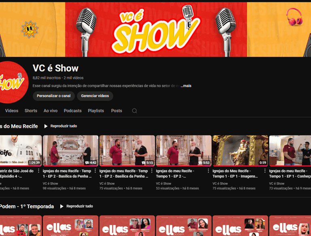Open the 98 visualizações video title link
Viewport: 311px width, 236px height.
point(67,174)
